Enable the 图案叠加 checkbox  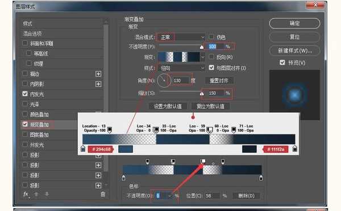(25, 134)
